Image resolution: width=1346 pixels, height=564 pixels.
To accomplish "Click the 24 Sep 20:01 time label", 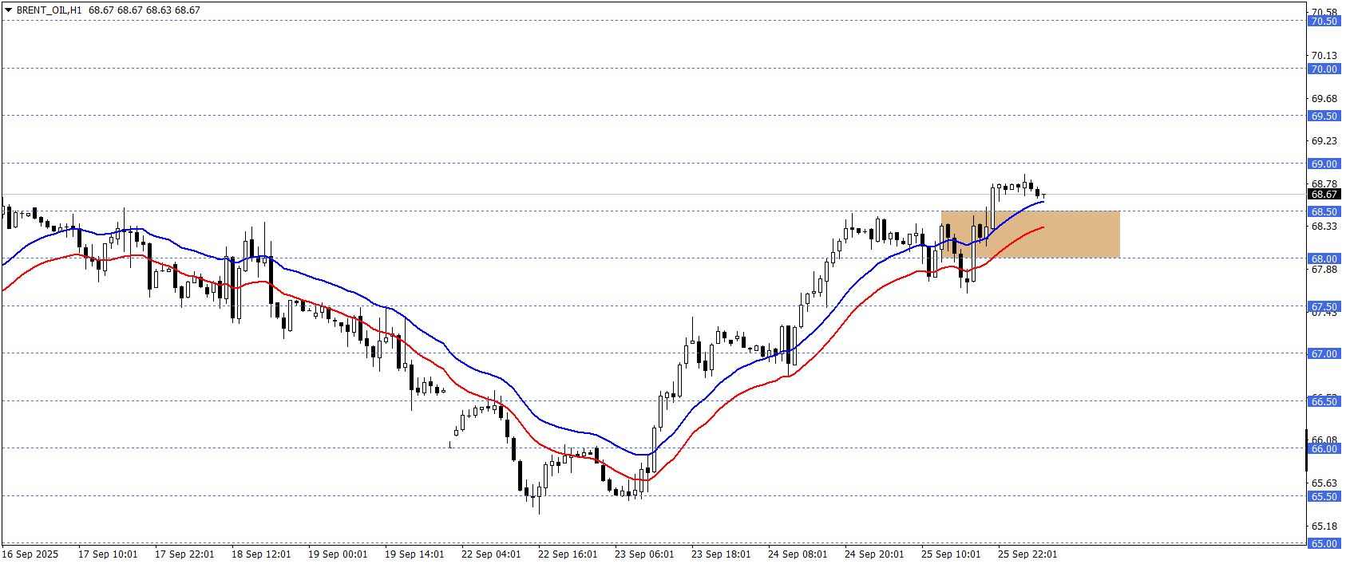I will tap(874, 554).
